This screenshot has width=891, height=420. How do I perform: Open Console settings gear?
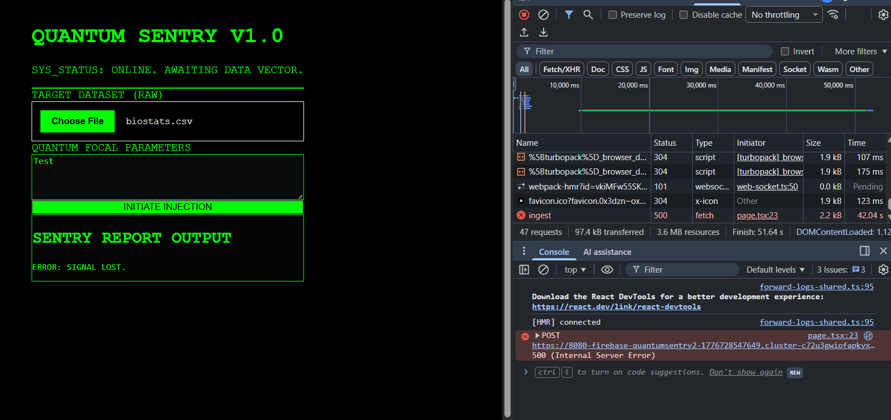[883, 270]
